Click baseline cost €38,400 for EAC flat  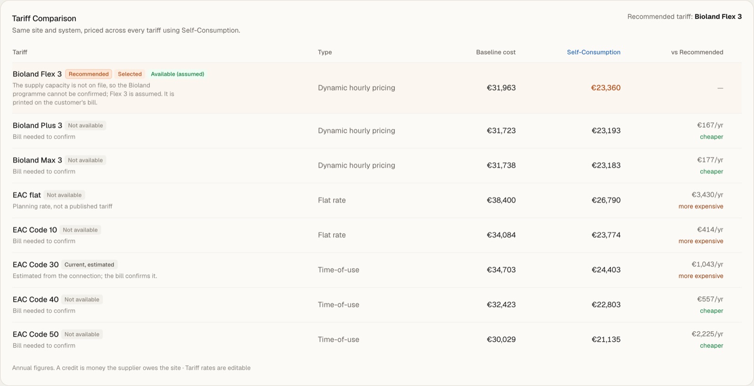click(501, 200)
